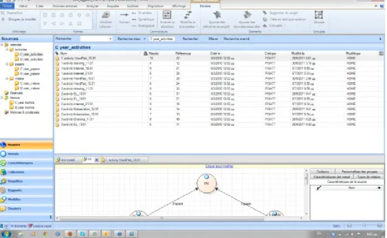Switch to the Explorer ribbon tab
The width and height of the screenshot is (387, 238).
[x=133, y=6]
